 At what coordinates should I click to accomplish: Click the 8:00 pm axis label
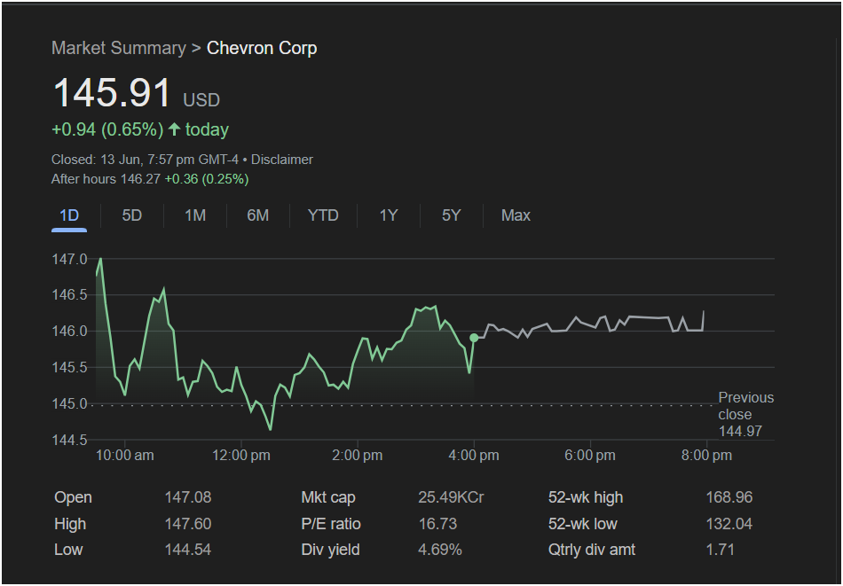click(706, 456)
